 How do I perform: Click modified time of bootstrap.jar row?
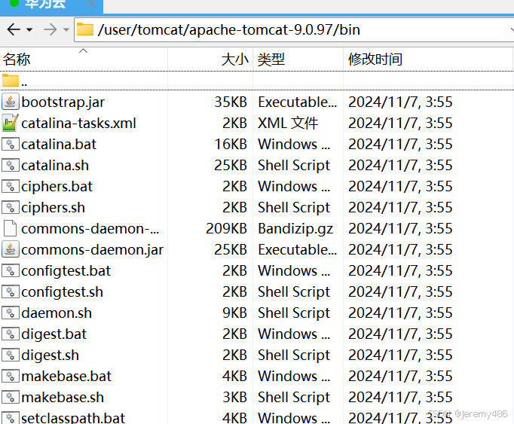(x=400, y=102)
